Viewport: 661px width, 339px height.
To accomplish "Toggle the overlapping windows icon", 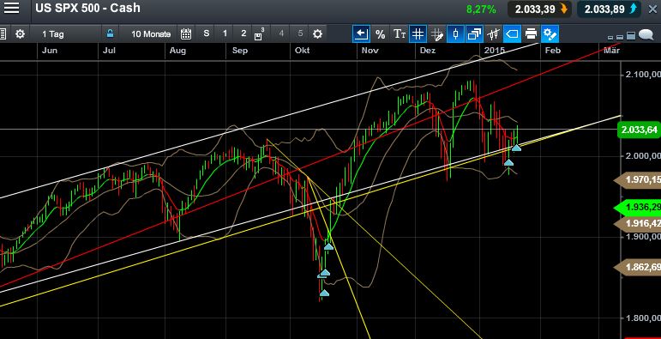I will pyautogui.click(x=475, y=33).
